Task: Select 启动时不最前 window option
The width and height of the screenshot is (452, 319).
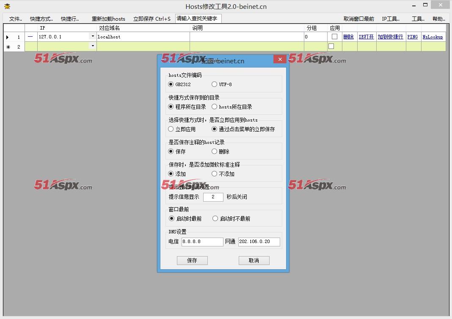Action: pos(215,219)
